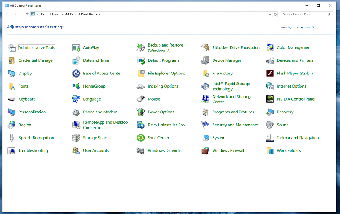This screenshot has height=214, width=340.
Task: Open the NVIDIA Control Panel icon
Action: (x=270, y=99)
